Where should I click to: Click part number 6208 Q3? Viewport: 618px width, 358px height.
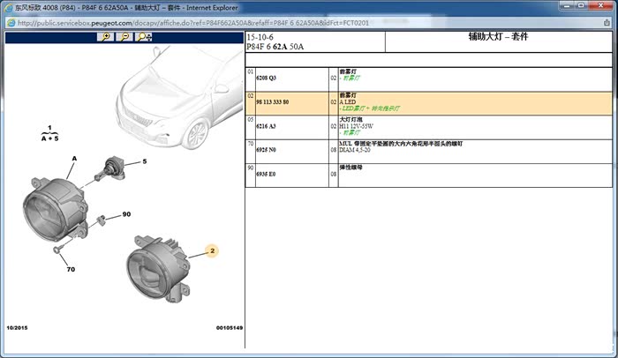click(x=266, y=78)
